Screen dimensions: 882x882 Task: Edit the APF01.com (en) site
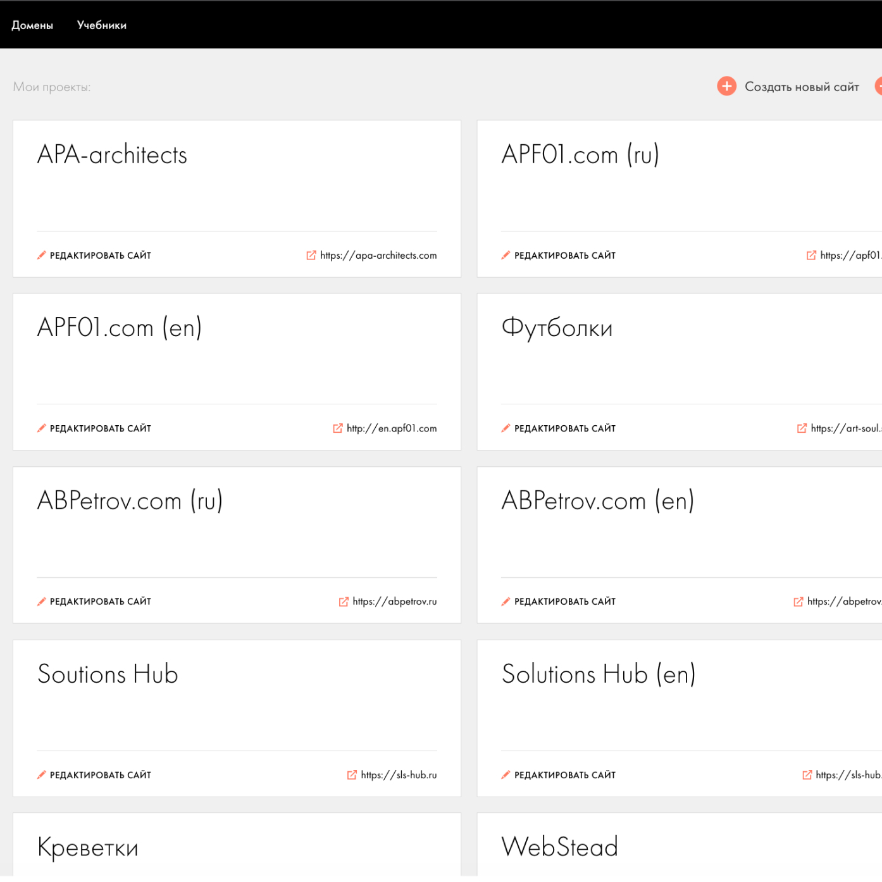pyautogui.click(x=101, y=429)
